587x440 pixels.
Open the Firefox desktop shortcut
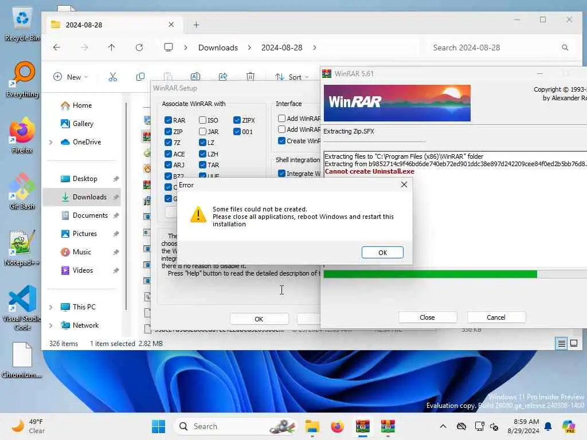[22, 136]
